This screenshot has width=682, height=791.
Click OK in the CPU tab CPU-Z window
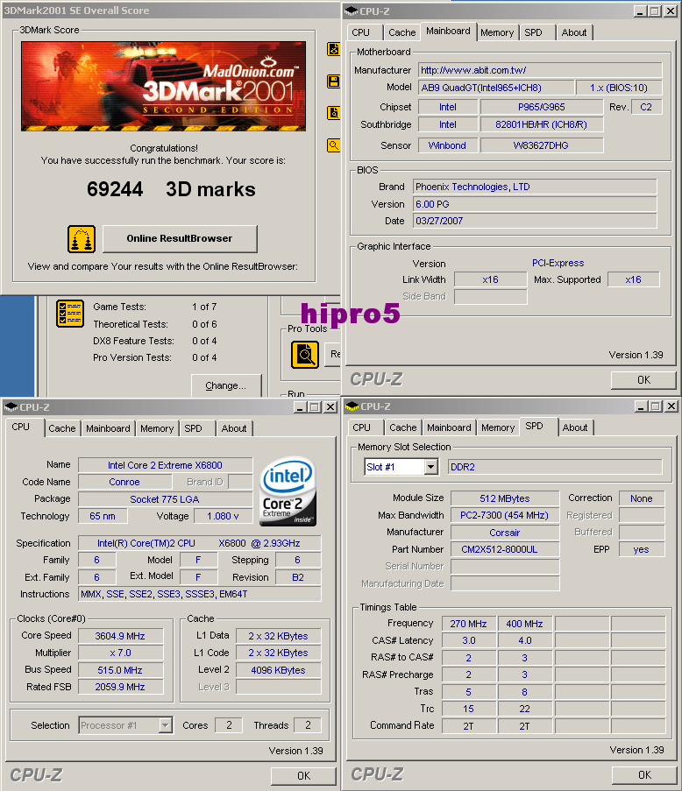[x=303, y=776]
